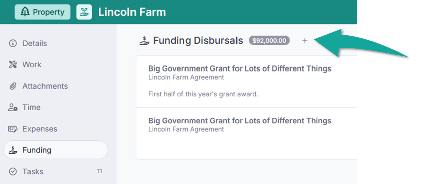Image resolution: width=422 pixels, height=184 pixels.
Task: Click the Work tools icon
Action: (x=13, y=65)
